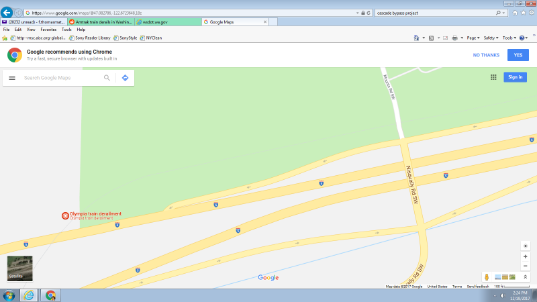Open the Tools menu in menu bar
537x302 pixels.
pyautogui.click(x=66, y=30)
